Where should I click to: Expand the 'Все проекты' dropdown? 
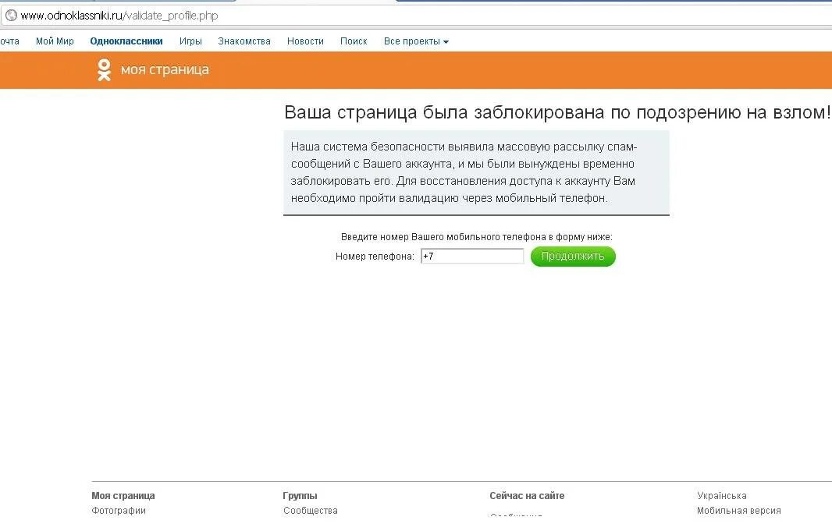(x=416, y=41)
